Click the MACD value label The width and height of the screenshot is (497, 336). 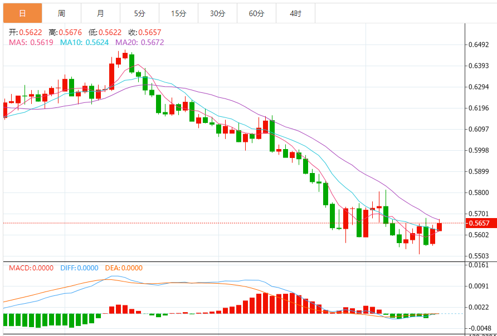tap(31, 268)
